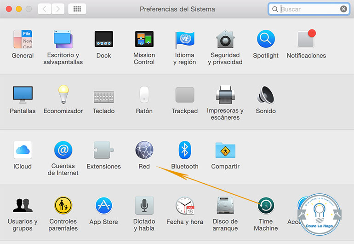Open Spotlight preferences icon
The width and height of the screenshot is (354, 244).
[x=266, y=39]
